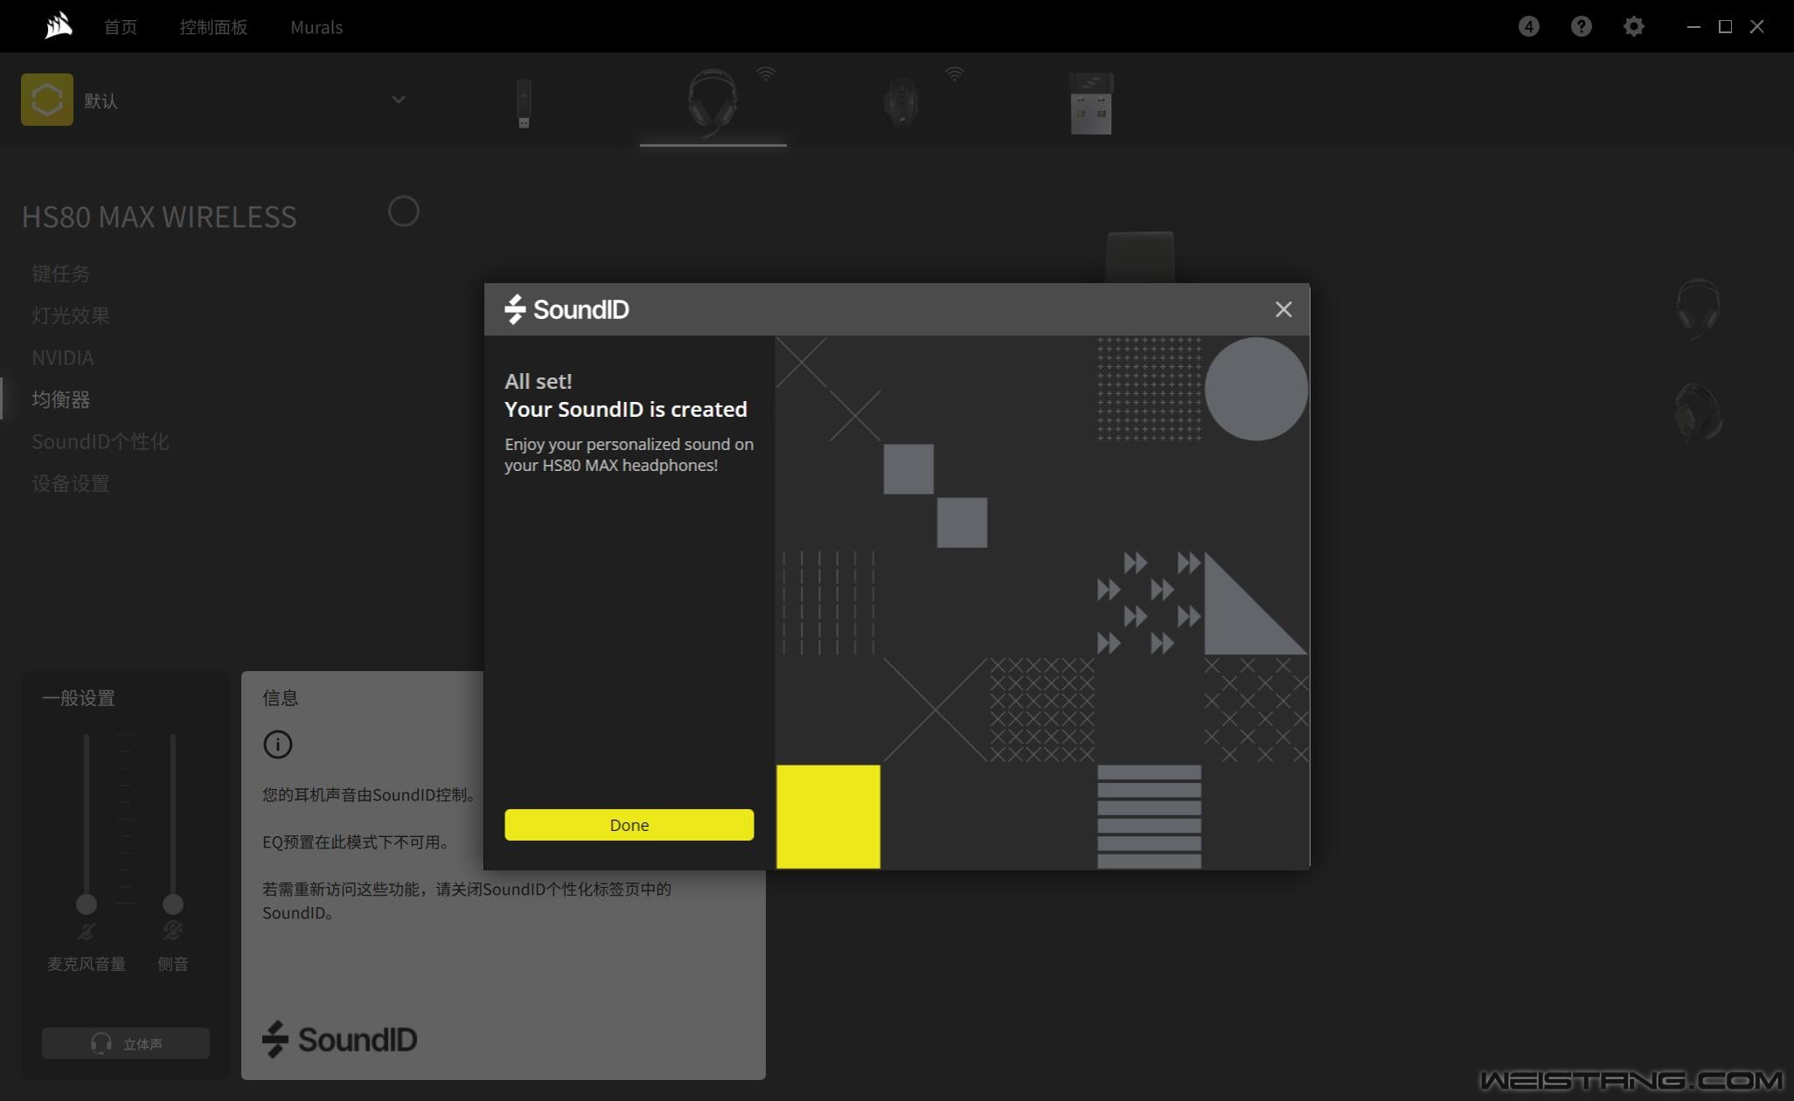The width and height of the screenshot is (1794, 1101).
Task: Select the wireless mouse device icon
Action: pyautogui.click(x=900, y=102)
